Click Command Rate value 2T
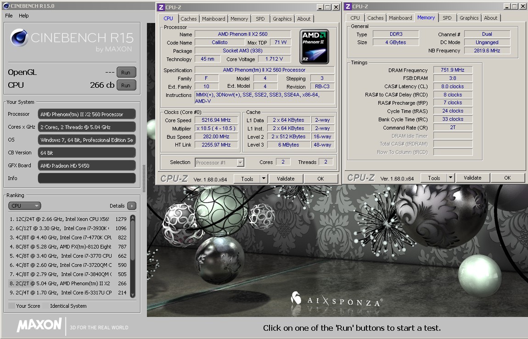This screenshot has height=339, width=528. [x=453, y=127]
